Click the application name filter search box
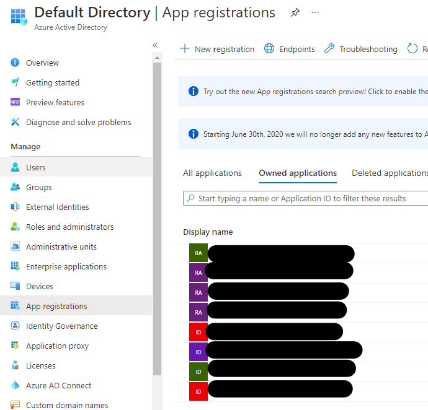 (x=307, y=198)
